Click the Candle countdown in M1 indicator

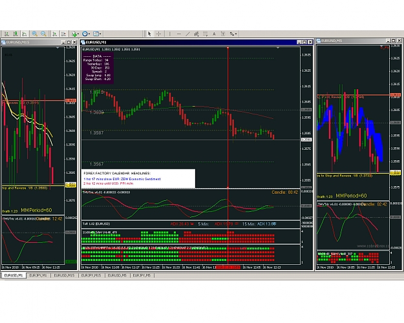[284, 192]
